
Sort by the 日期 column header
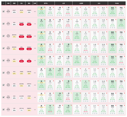pos(8,3)
